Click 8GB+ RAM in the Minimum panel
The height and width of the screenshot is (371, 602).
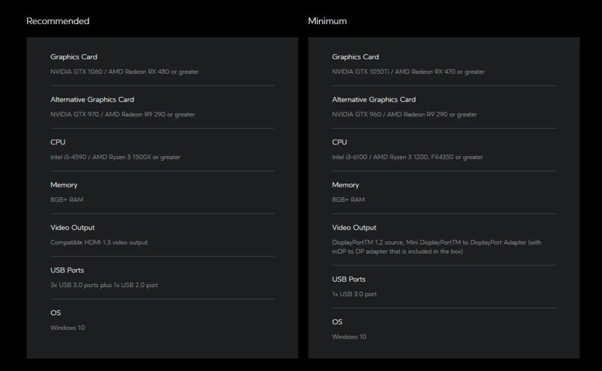pos(348,200)
